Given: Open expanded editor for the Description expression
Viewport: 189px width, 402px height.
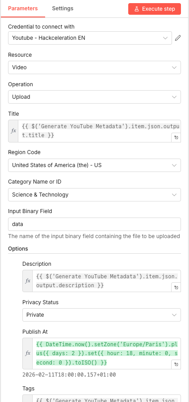Looking at the screenshot, I should 176,287.
